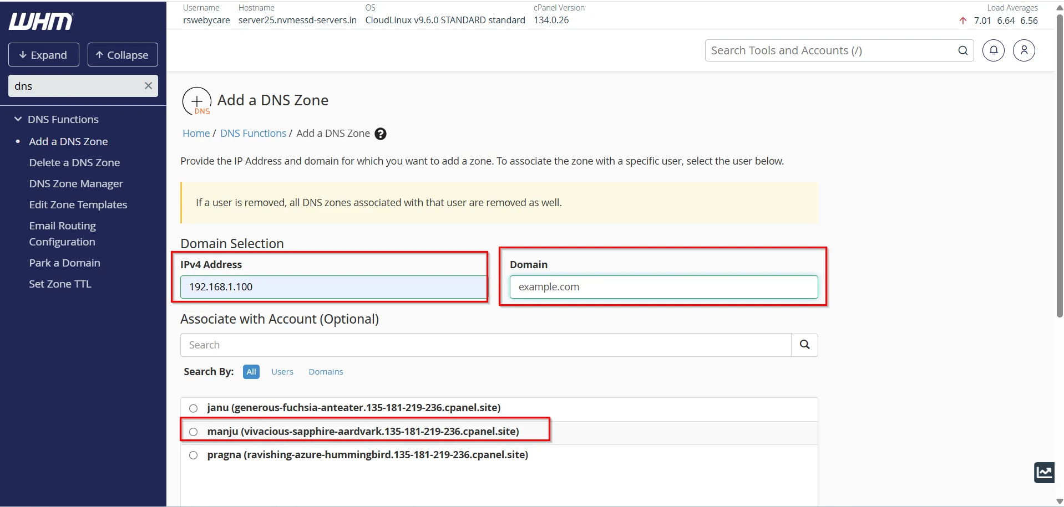
Task: Open Add a DNS Zone menu item
Action: click(68, 141)
